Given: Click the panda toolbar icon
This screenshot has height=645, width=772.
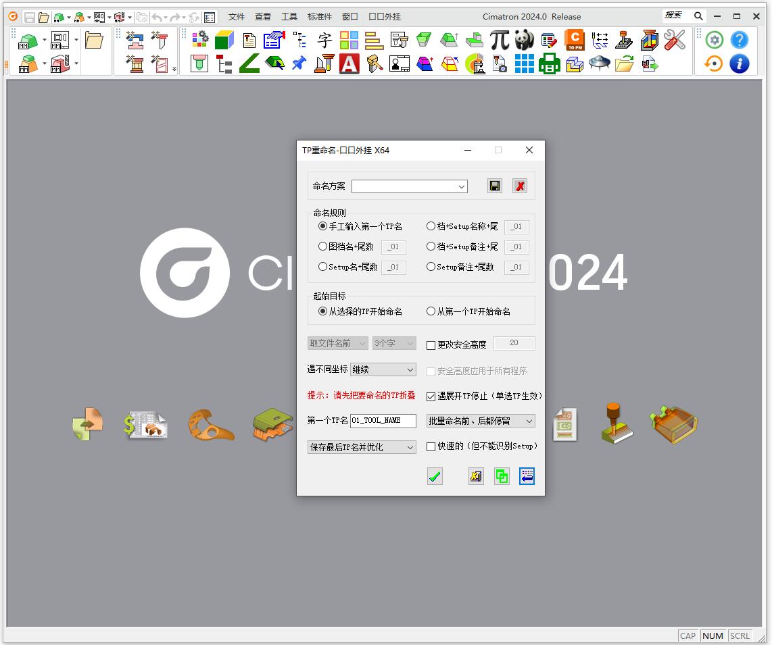Looking at the screenshot, I should [524, 41].
